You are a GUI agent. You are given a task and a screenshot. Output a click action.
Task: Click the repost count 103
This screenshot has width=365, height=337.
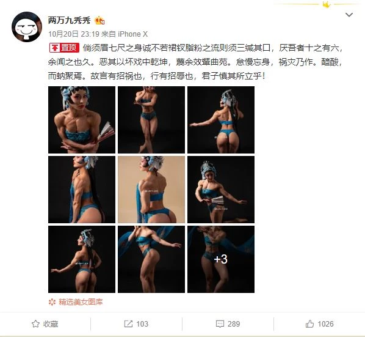(142, 324)
